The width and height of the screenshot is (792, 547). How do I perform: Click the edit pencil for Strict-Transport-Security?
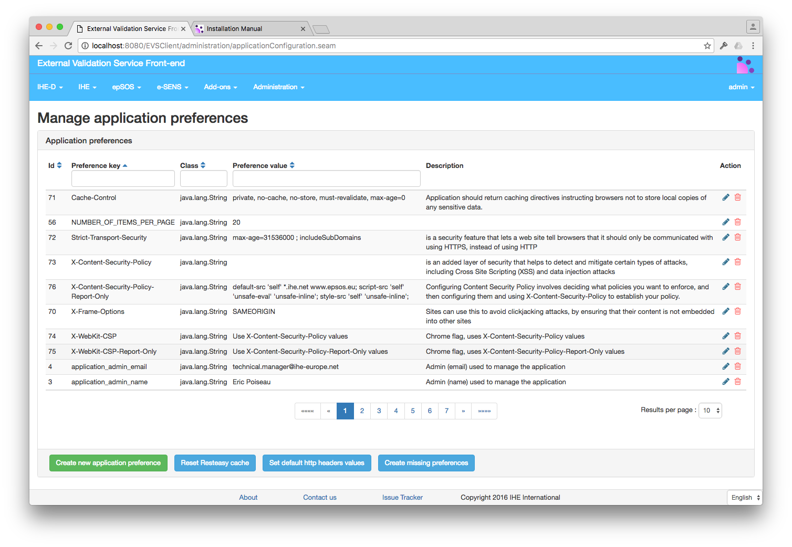(726, 237)
